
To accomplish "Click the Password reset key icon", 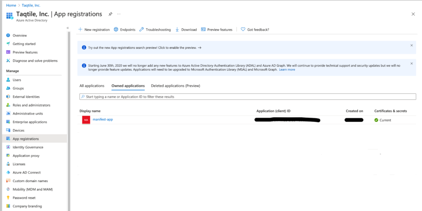I will click(8, 198).
